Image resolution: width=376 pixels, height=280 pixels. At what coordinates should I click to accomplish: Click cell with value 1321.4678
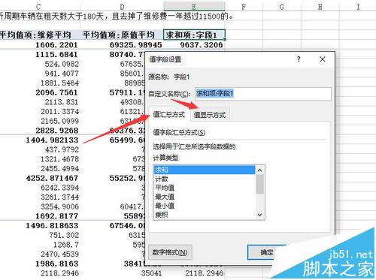coord(40,159)
